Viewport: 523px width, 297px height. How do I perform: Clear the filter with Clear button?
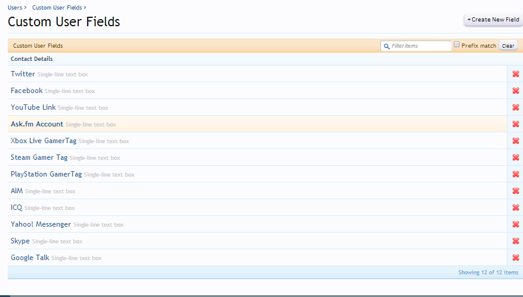[508, 46]
